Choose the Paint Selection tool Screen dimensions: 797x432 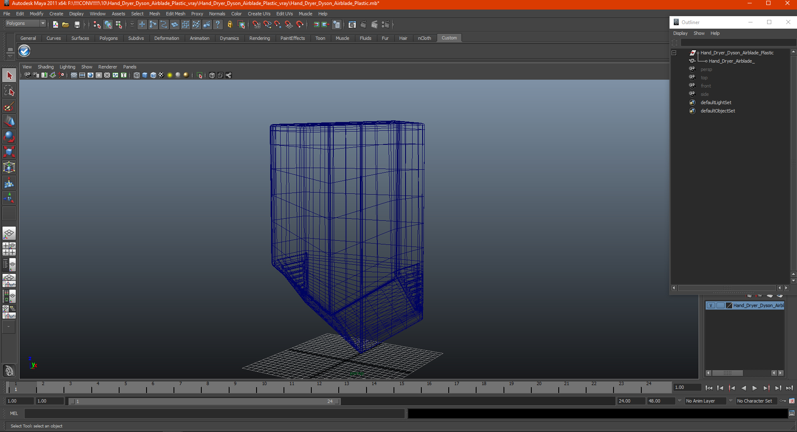click(x=9, y=106)
